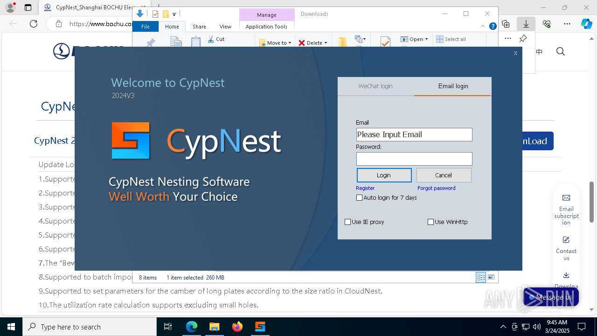This screenshot has width=597, height=336.
Task: Open Explorer Help question mark icon
Action: [x=493, y=27]
